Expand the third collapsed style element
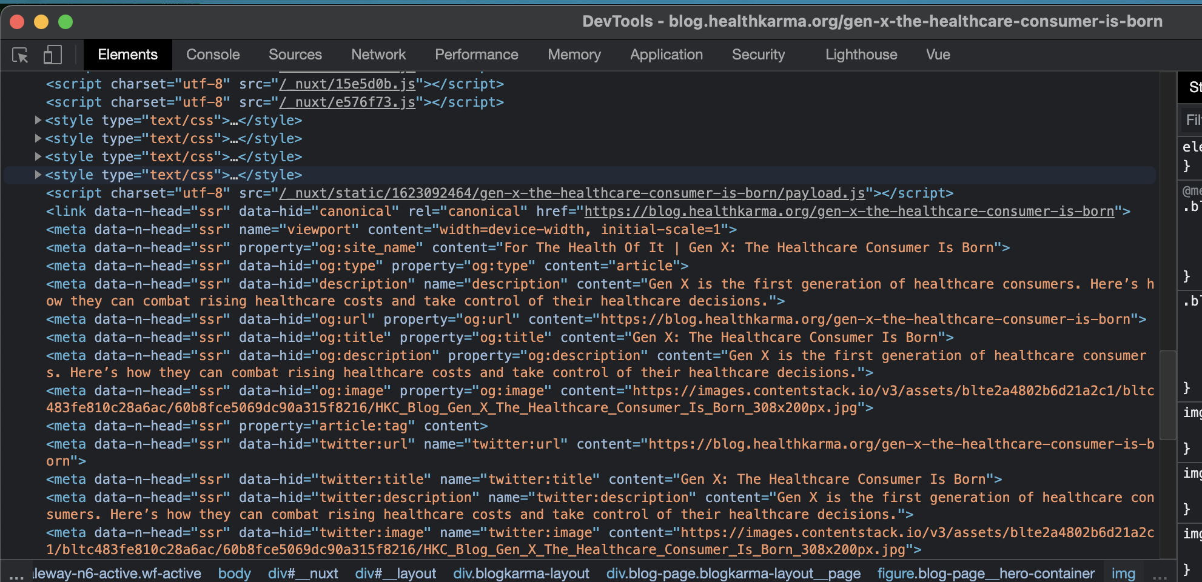This screenshot has width=1202, height=582. [38, 156]
